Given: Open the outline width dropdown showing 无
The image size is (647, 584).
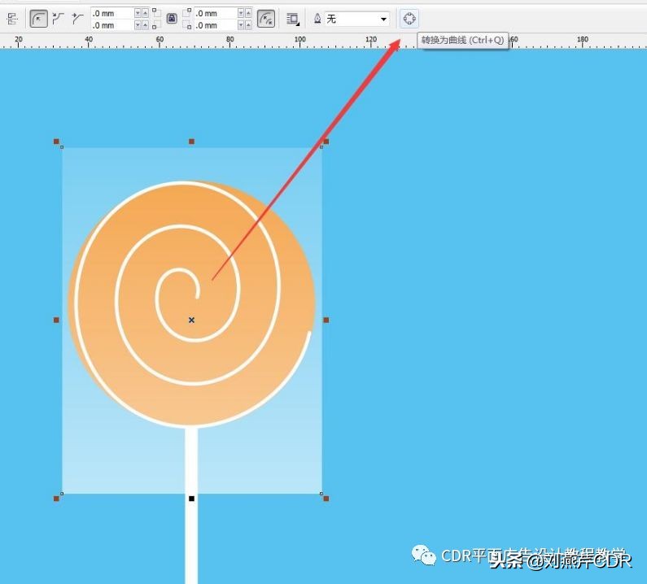Looking at the screenshot, I should (x=356, y=19).
